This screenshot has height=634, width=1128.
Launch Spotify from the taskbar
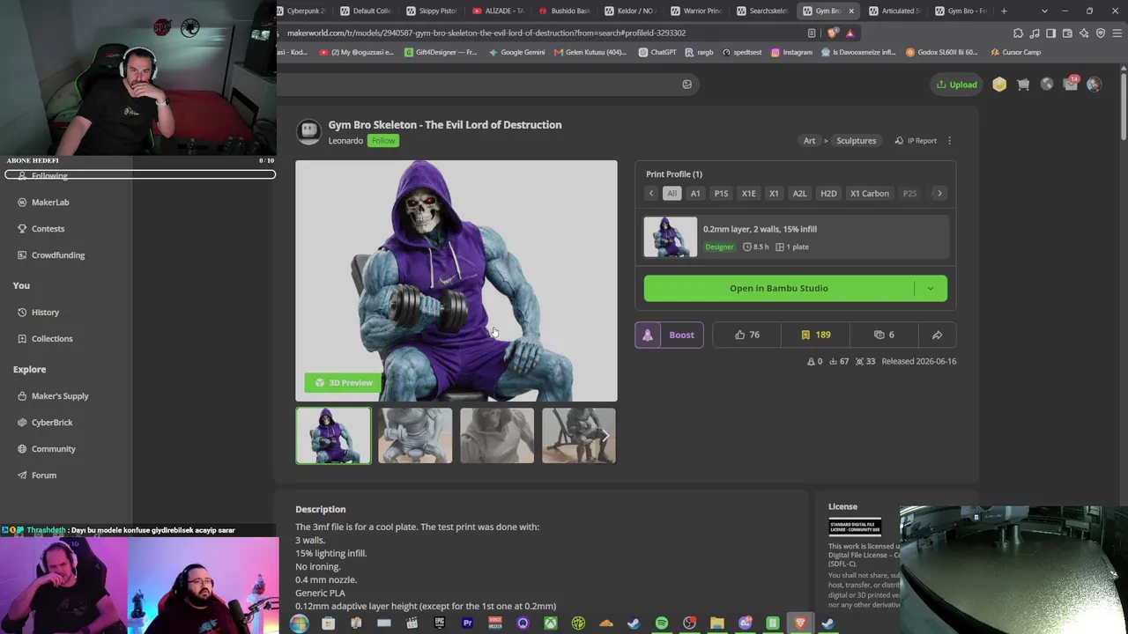point(662,623)
